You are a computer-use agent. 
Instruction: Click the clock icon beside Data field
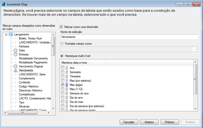[x=15, y=50]
